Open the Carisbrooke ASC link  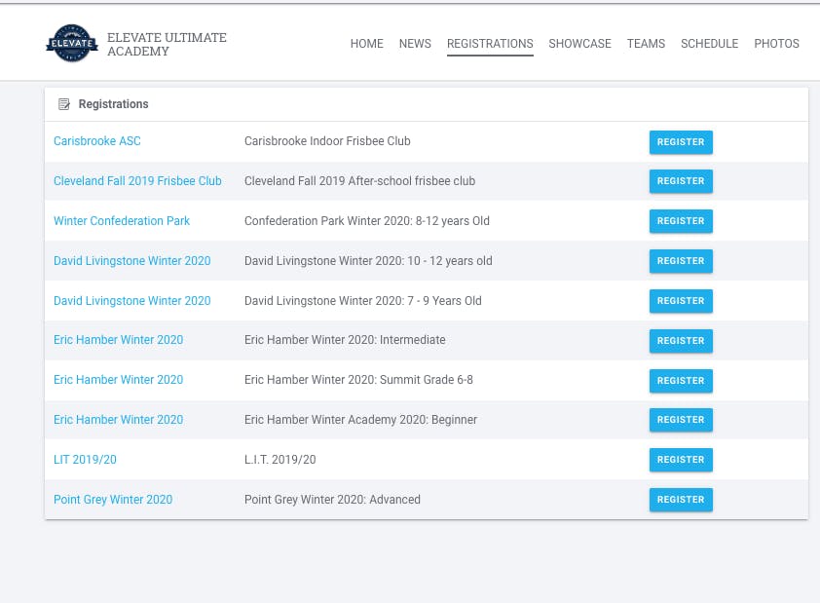pyautogui.click(x=97, y=141)
